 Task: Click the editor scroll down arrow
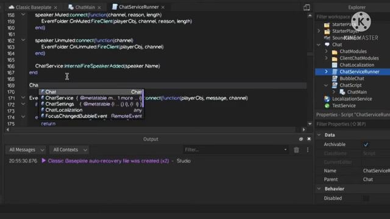310,123
